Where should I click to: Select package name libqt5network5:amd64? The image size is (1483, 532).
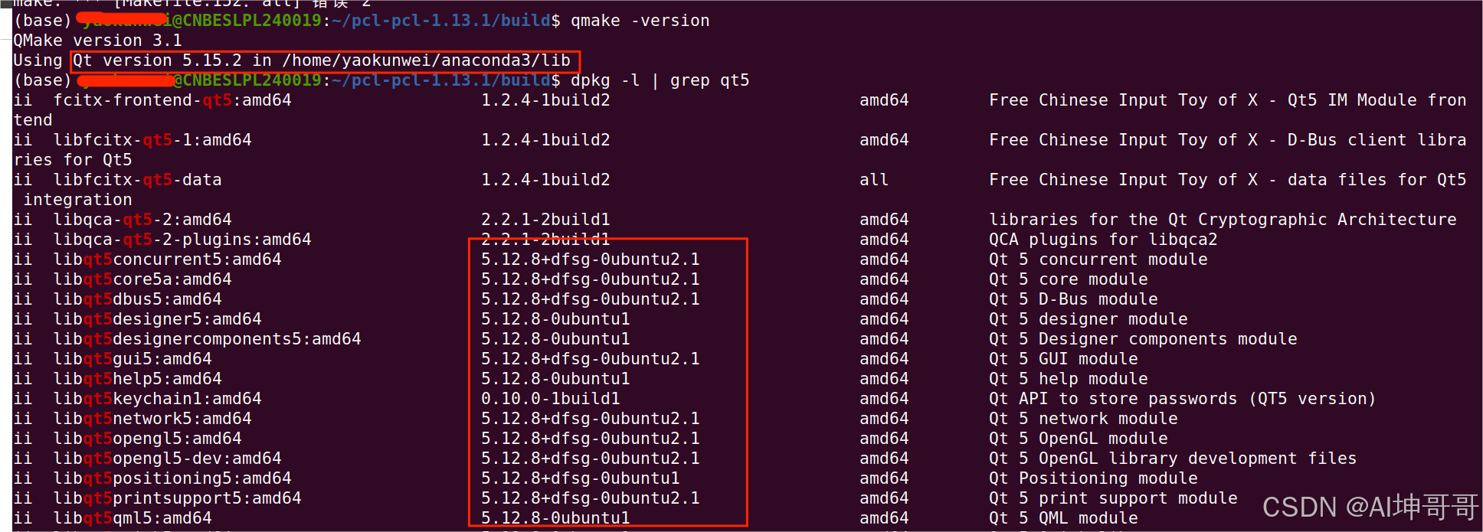pos(152,419)
